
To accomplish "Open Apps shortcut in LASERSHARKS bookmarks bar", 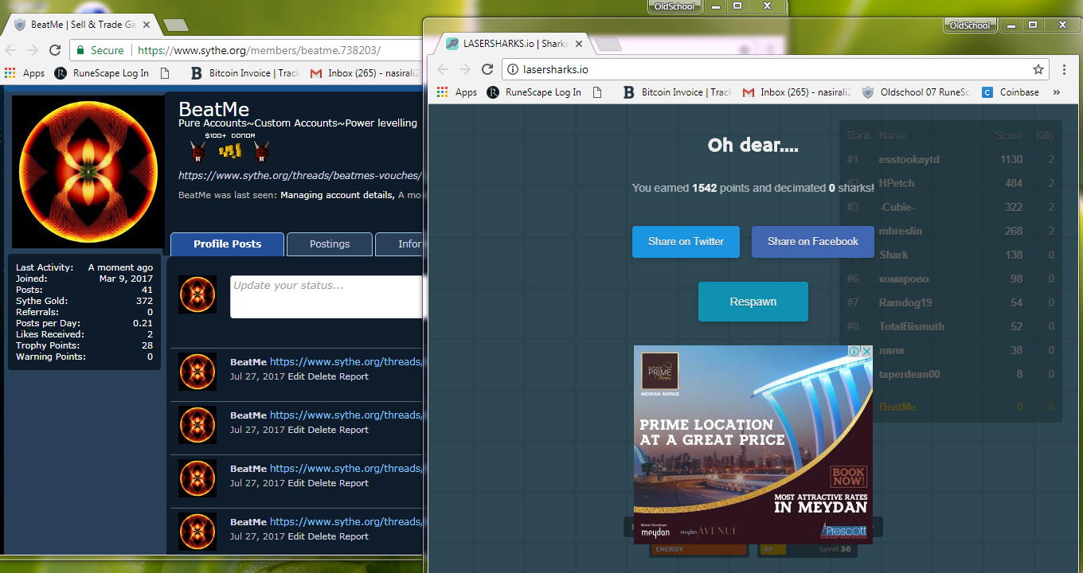I will 457,92.
